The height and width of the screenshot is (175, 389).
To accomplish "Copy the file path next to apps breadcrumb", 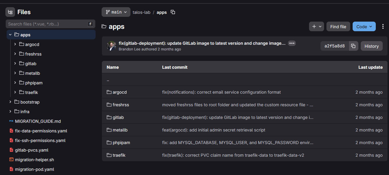I will pyautogui.click(x=173, y=12).
